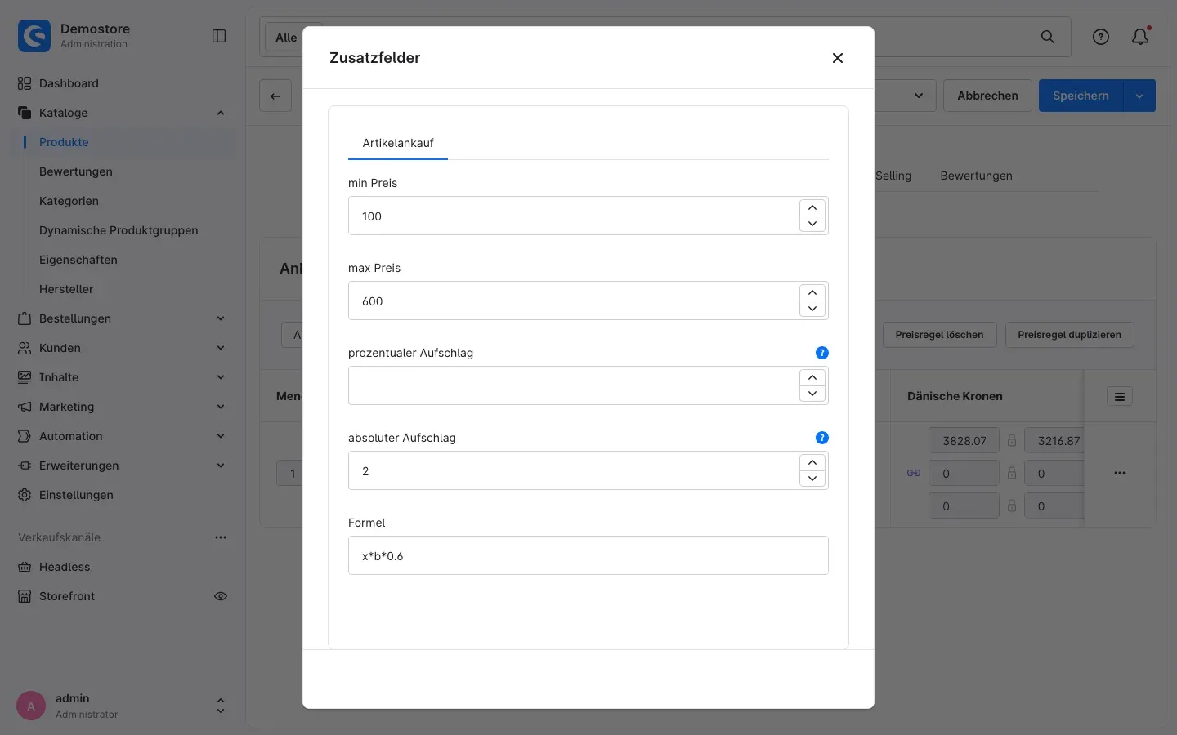Increase the min Preis value

(x=812, y=207)
